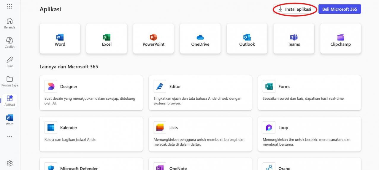Click the Orang card title

284,168
